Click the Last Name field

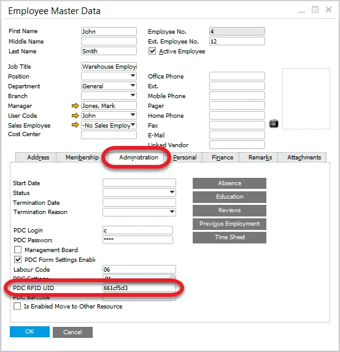point(109,51)
